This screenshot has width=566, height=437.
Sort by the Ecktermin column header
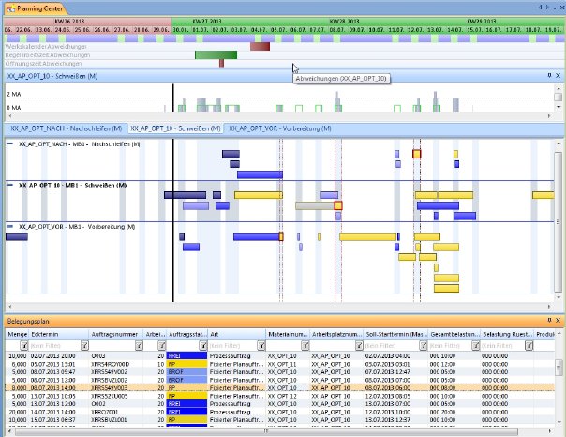point(59,335)
